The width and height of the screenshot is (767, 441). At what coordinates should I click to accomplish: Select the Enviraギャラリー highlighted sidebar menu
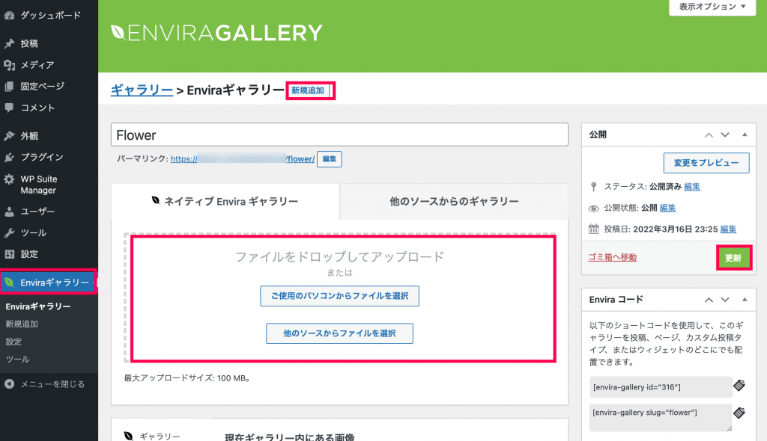point(49,283)
